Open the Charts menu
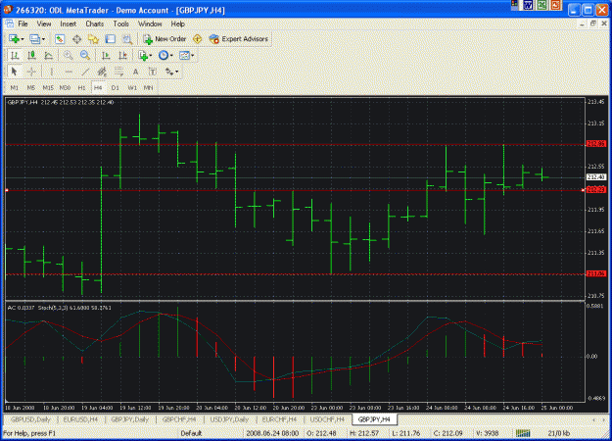 (x=94, y=24)
